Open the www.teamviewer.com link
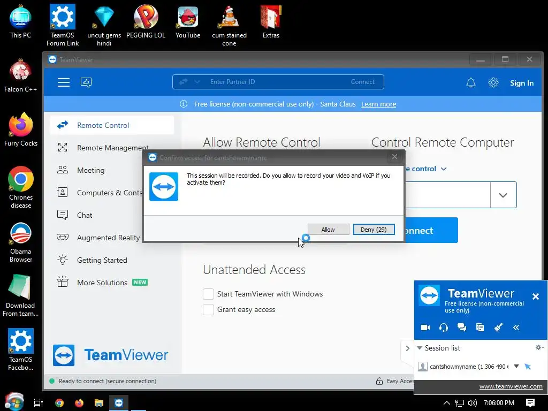548x411 pixels. point(511,386)
